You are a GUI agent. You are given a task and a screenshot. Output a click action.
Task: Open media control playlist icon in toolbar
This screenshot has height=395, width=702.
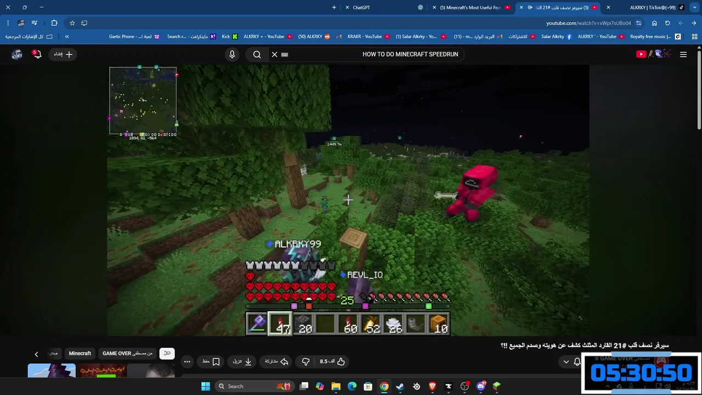pos(35,23)
